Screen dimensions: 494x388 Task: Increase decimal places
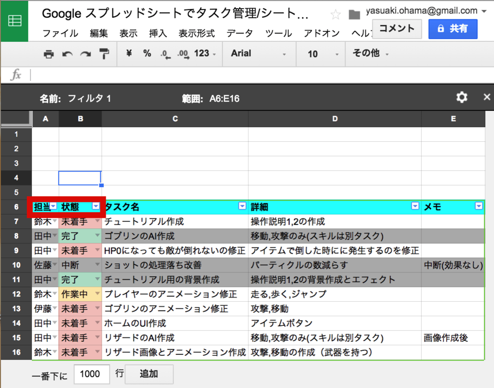(183, 54)
